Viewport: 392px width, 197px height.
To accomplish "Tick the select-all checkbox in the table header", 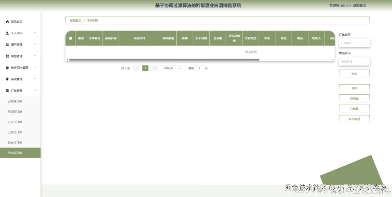I will (x=71, y=38).
